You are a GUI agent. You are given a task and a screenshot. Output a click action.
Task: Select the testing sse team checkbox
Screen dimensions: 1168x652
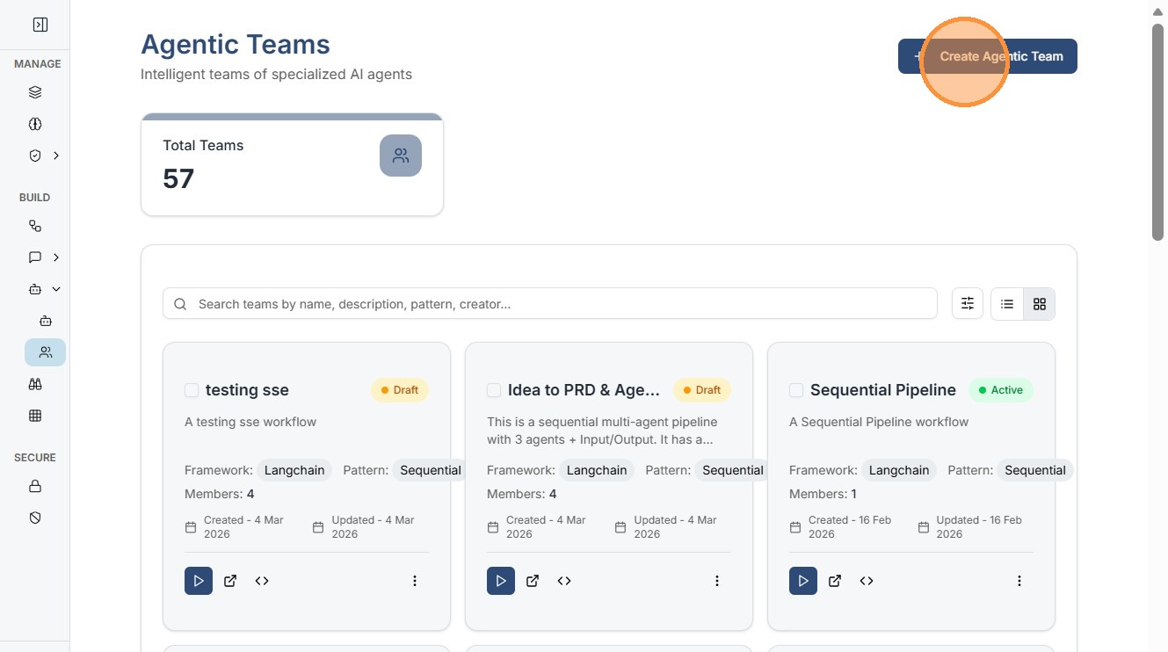[192, 390]
